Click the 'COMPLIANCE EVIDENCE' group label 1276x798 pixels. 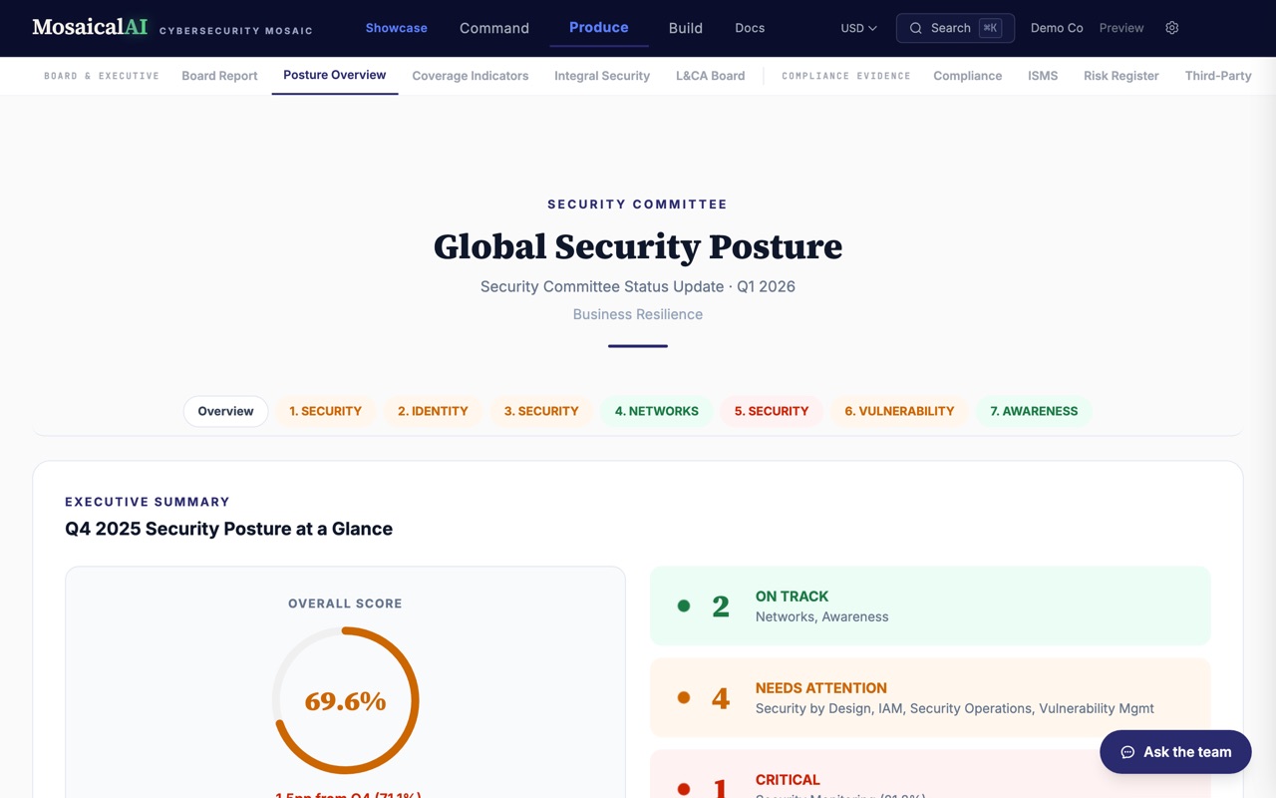click(x=846, y=76)
